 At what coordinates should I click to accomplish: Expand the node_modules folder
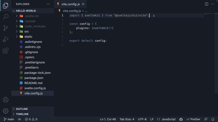pyautogui.click(x=17, y=26)
